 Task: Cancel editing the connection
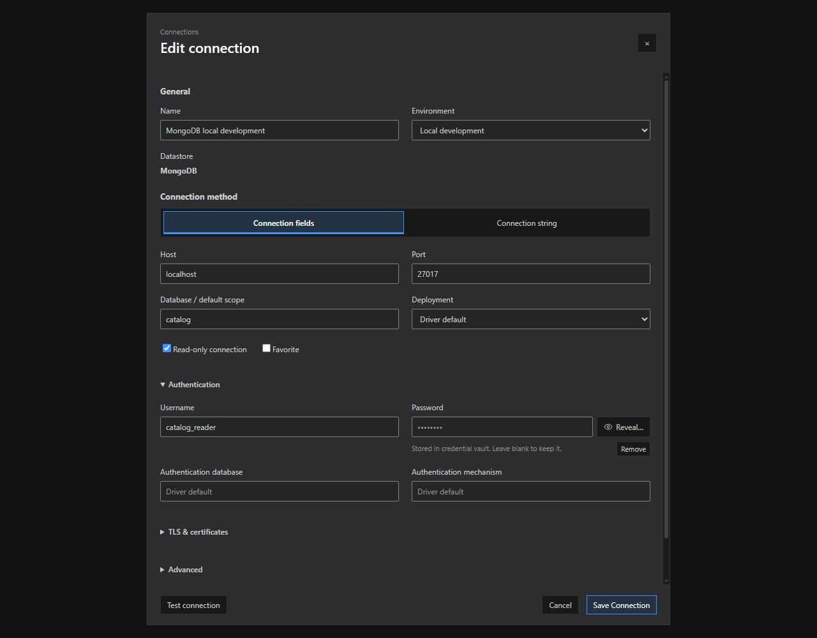560,605
